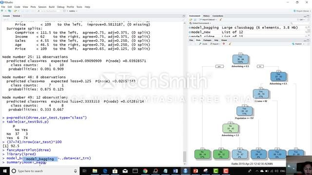Maximize the Console pane
This screenshot has height=175, width=312.
point(184,16)
